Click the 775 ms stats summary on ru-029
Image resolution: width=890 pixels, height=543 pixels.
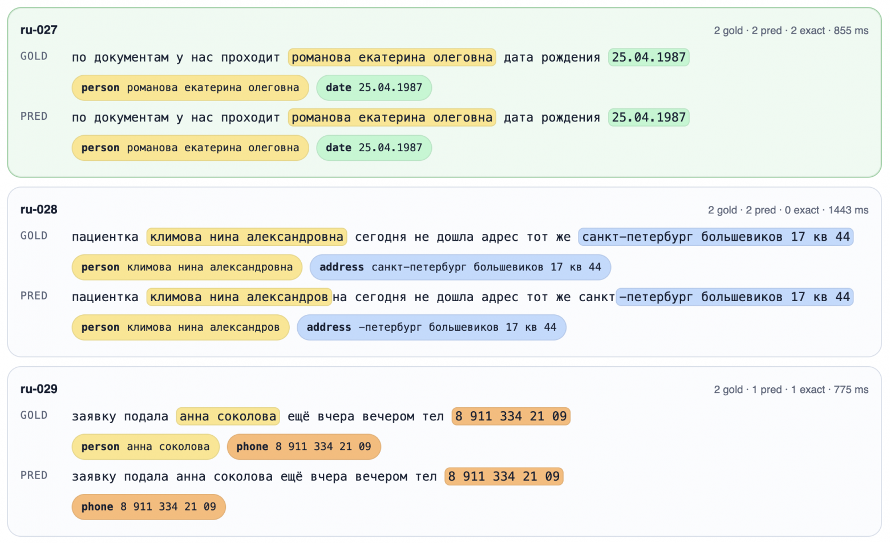pyautogui.click(x=791, y=390)
